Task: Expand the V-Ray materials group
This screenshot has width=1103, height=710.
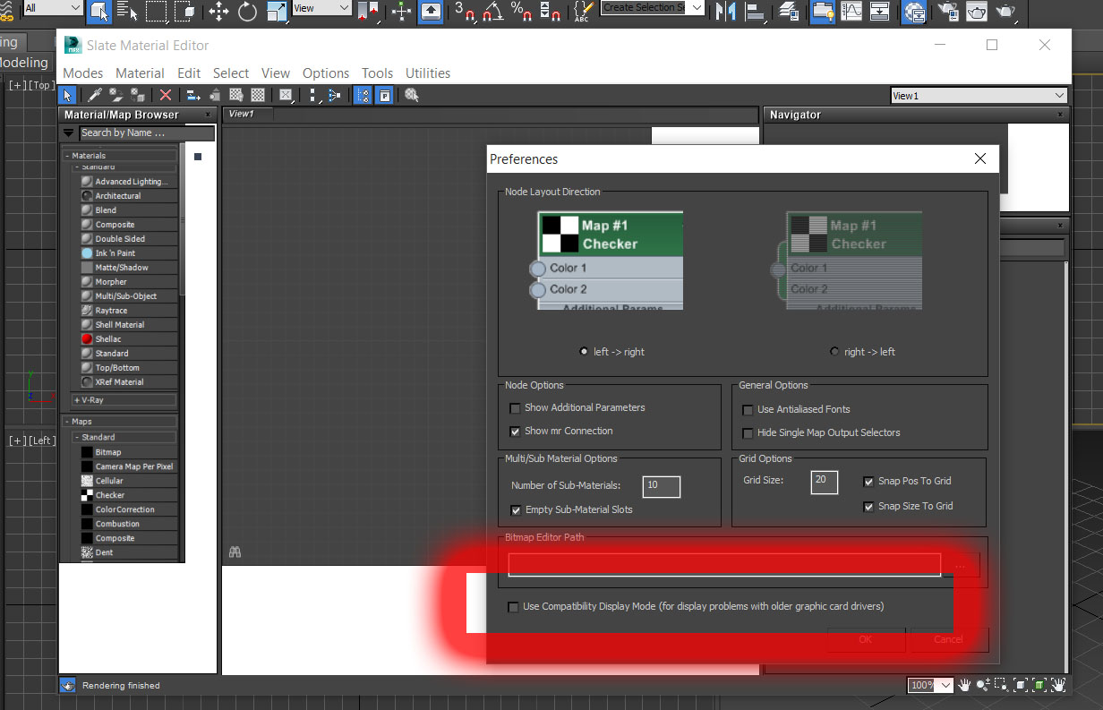Action: (78, 400)
